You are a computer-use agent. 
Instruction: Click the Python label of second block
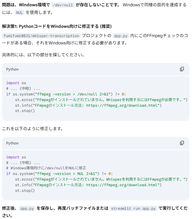(x=12, y=143)
